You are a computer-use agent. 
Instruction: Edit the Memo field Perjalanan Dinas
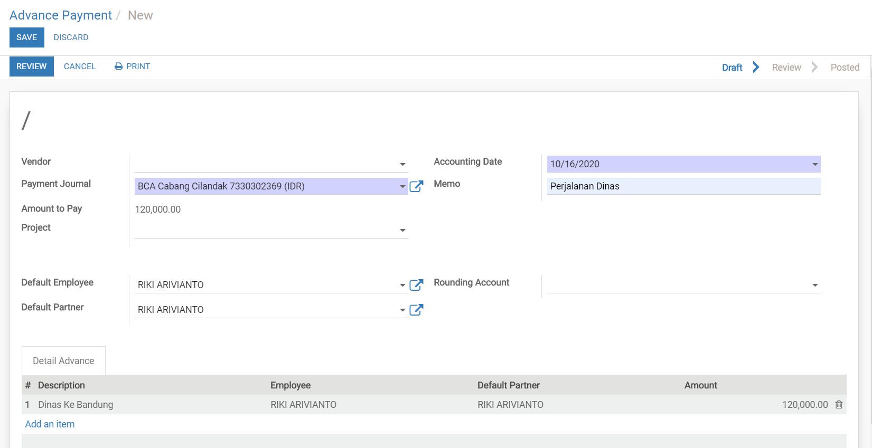(683, 186)
